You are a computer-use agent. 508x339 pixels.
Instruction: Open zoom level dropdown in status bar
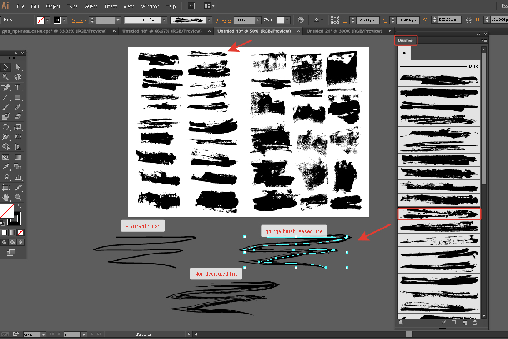[x=44, y=334]
